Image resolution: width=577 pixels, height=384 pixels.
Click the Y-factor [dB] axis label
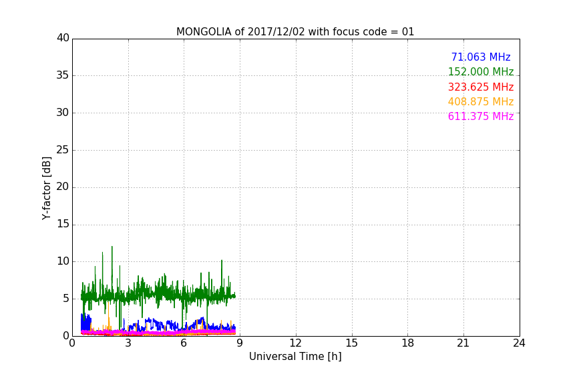tap(46, 189)
